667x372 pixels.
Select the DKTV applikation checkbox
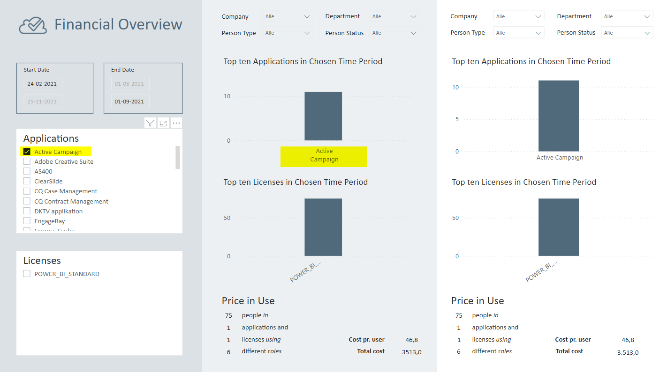click(27, 211)
